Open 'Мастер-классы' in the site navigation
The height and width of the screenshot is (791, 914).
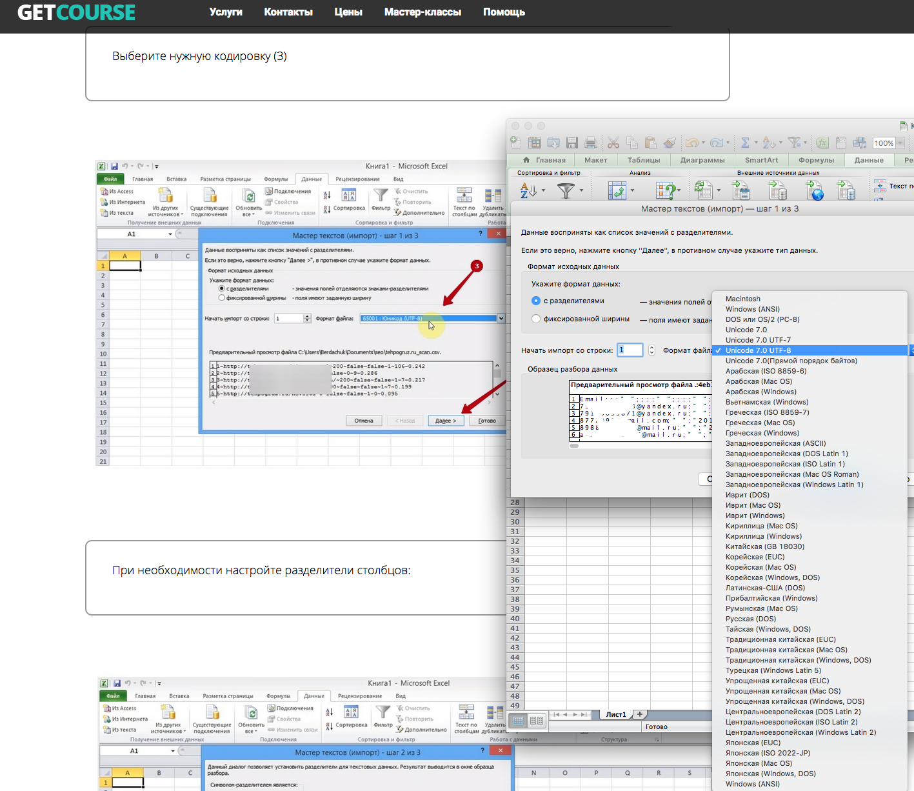coord(422,12)
